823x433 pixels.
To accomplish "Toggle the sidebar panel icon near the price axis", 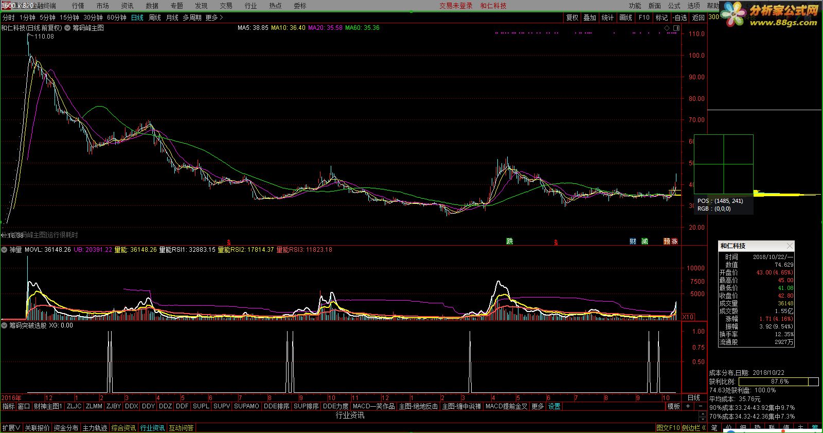I will (676, 28).
